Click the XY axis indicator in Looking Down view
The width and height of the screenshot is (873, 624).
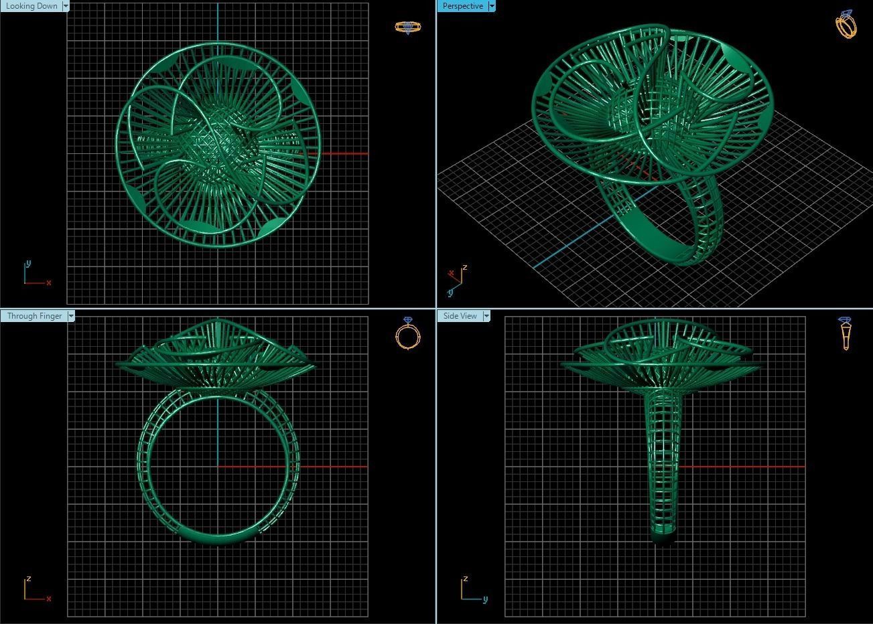coord(37,273)
